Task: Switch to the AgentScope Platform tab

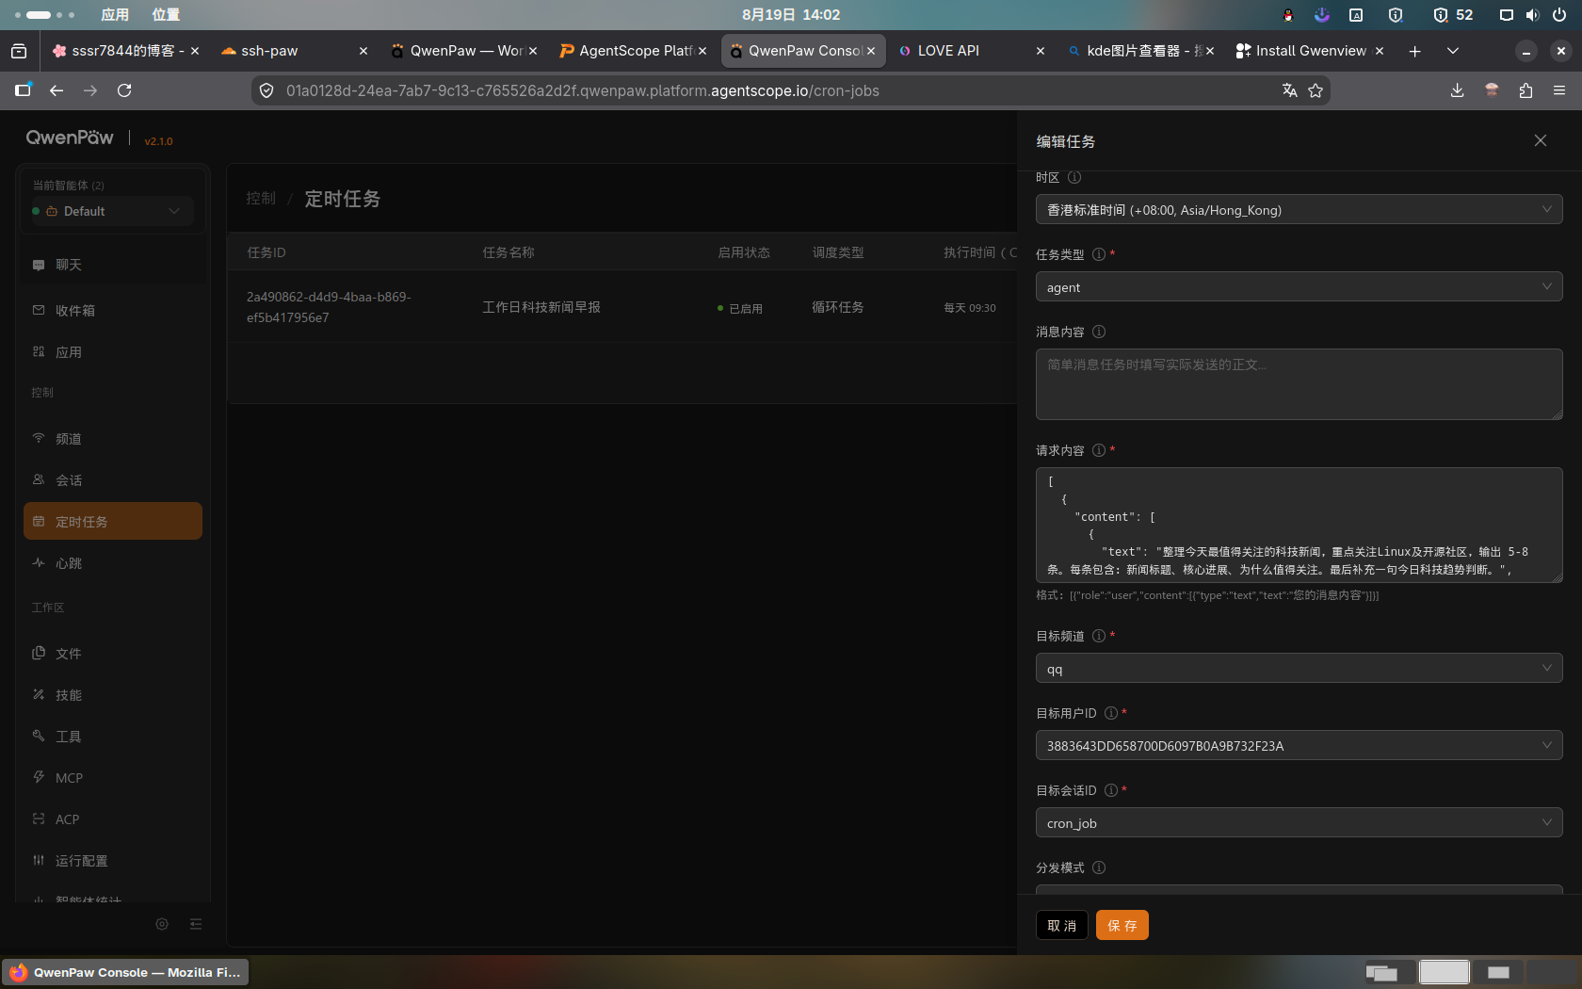Action: coord(634,51)
